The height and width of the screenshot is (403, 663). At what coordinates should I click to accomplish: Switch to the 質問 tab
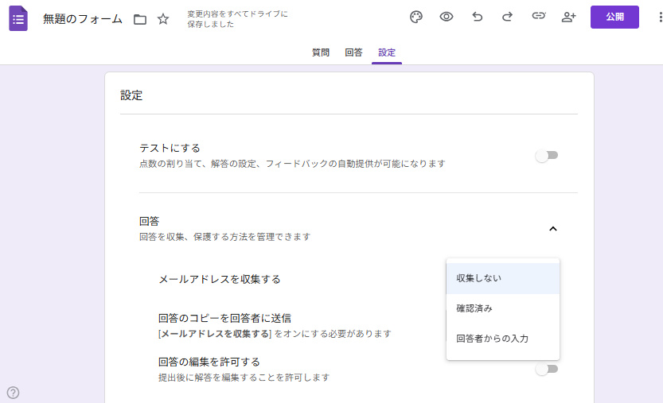(x=321, y=52)
